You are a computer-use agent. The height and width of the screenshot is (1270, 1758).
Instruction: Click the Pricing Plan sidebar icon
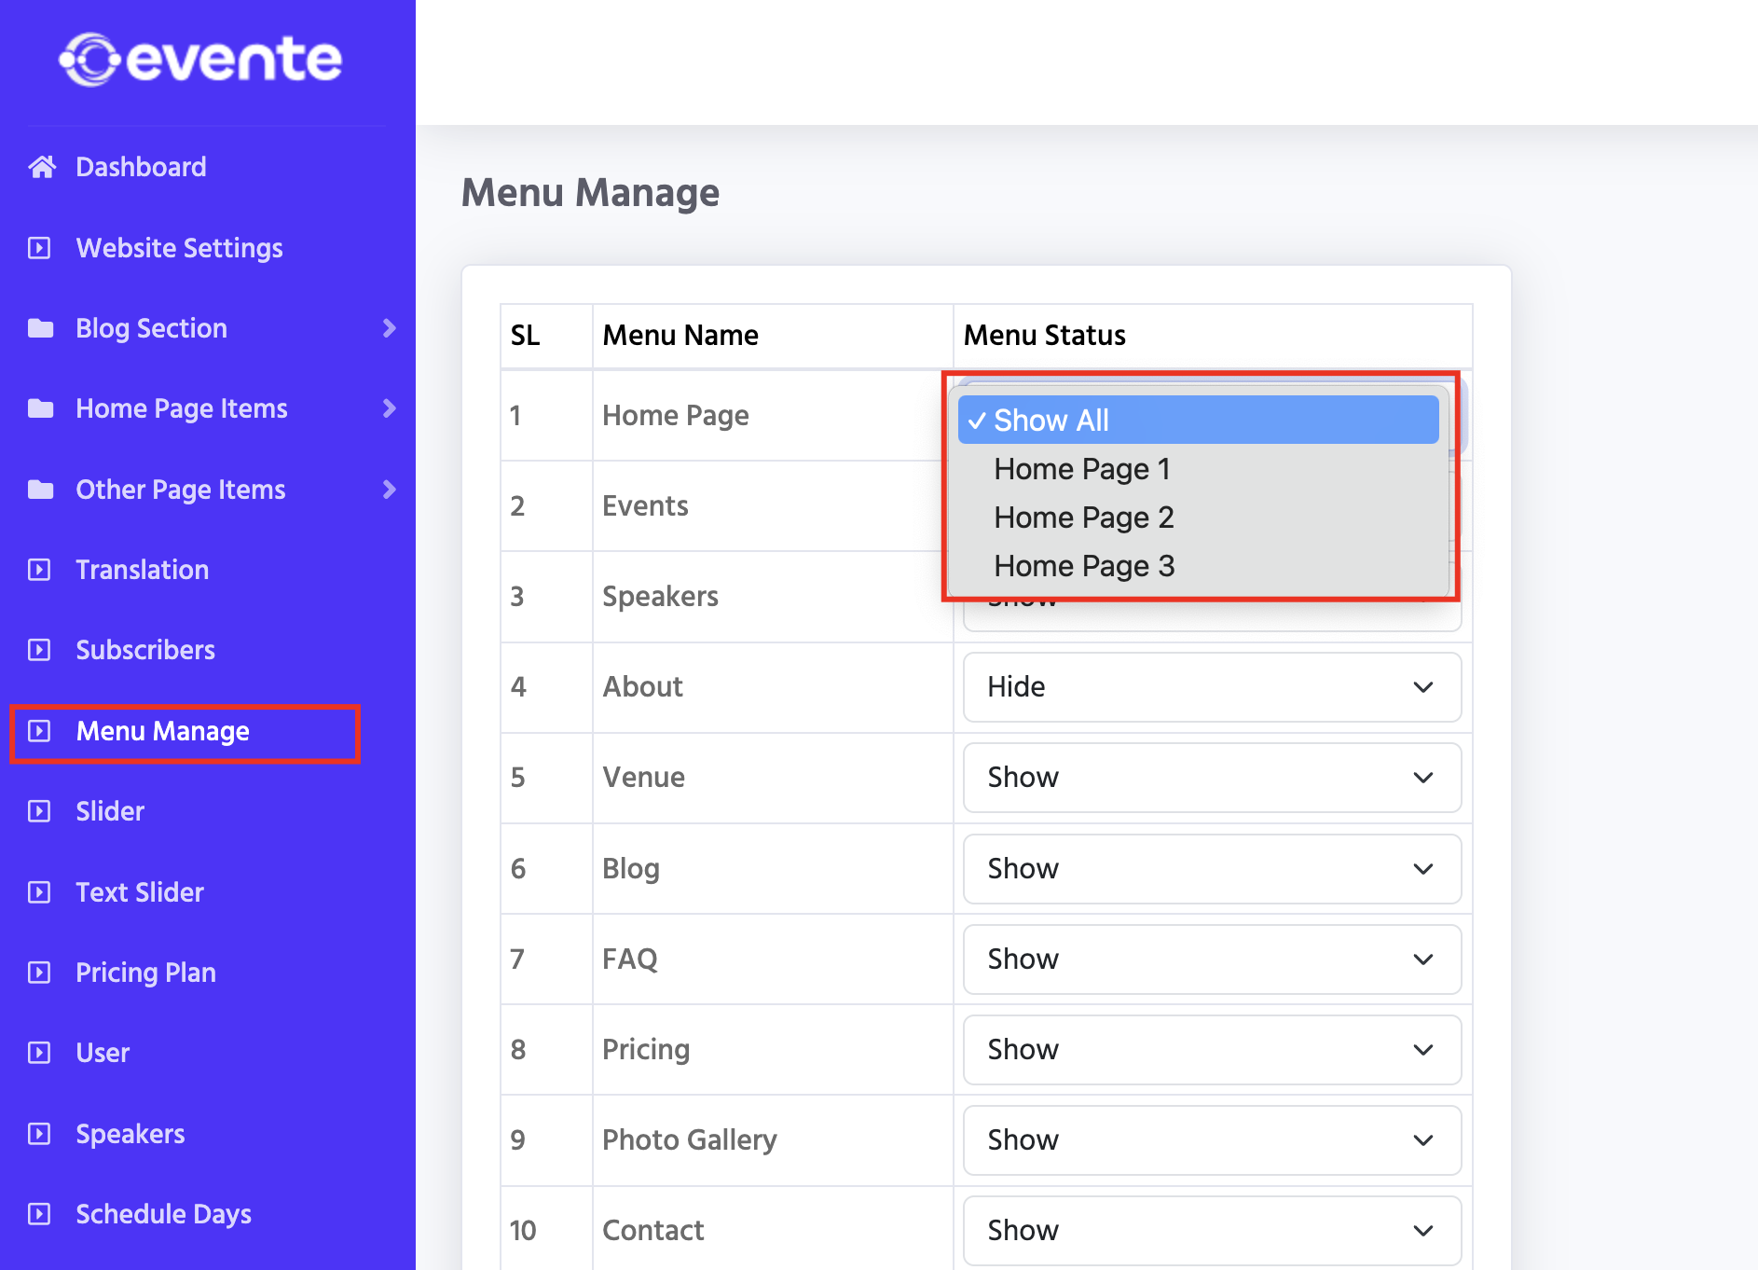point(39,973)
